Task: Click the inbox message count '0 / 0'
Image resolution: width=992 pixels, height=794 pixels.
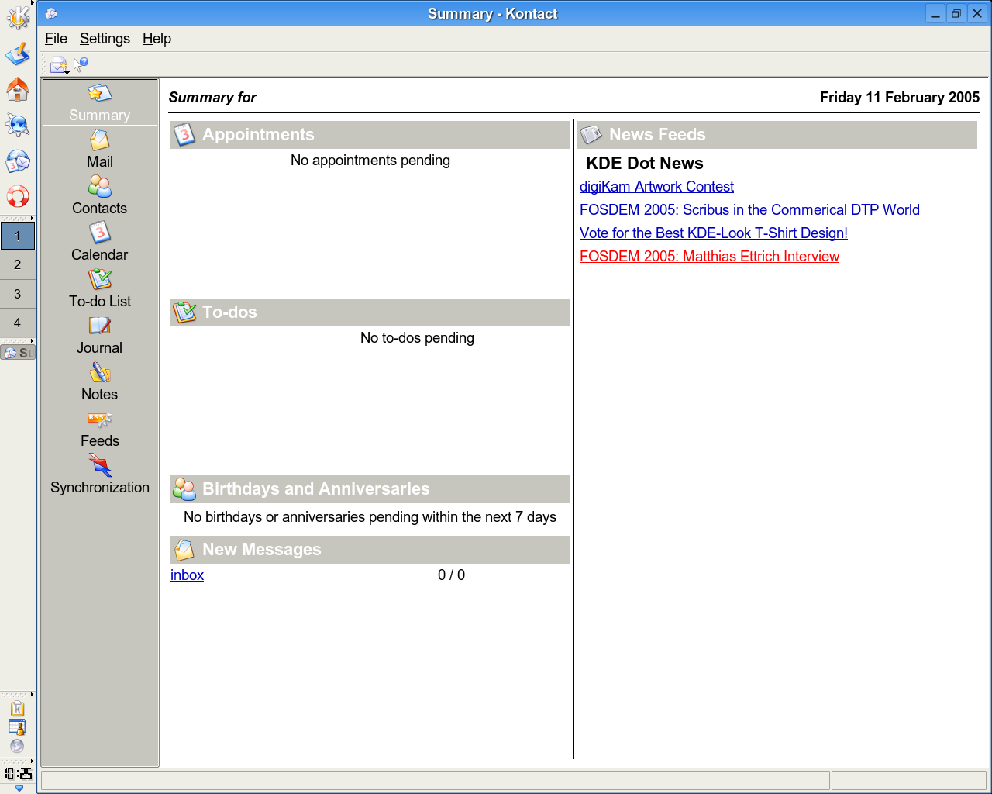Action: 451,575
